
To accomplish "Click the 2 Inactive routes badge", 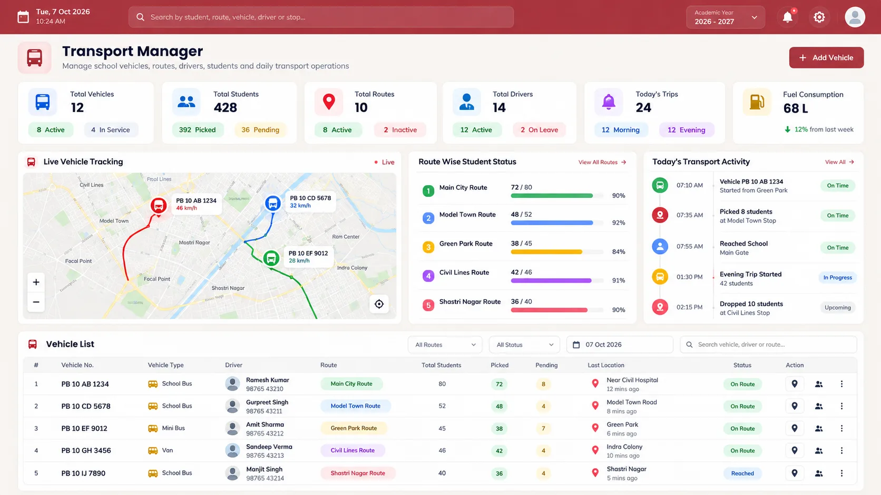I will click(x=400, y=130).
